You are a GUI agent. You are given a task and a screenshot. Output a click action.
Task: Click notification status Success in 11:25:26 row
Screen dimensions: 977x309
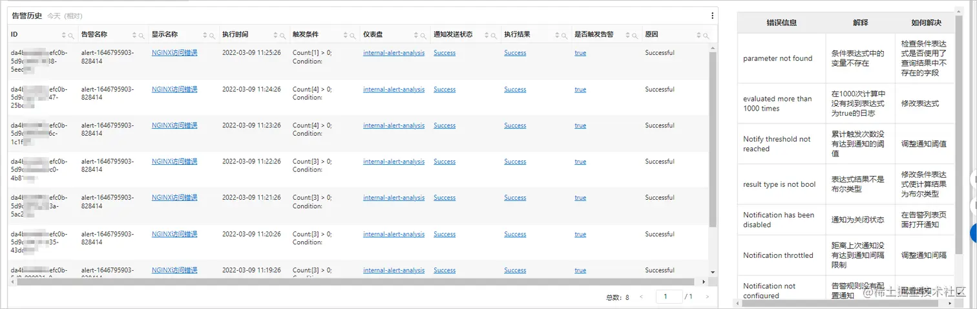click(445, 53)
